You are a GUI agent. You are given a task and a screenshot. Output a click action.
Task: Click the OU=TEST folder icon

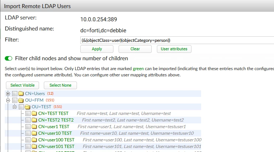tap(27, 107)
